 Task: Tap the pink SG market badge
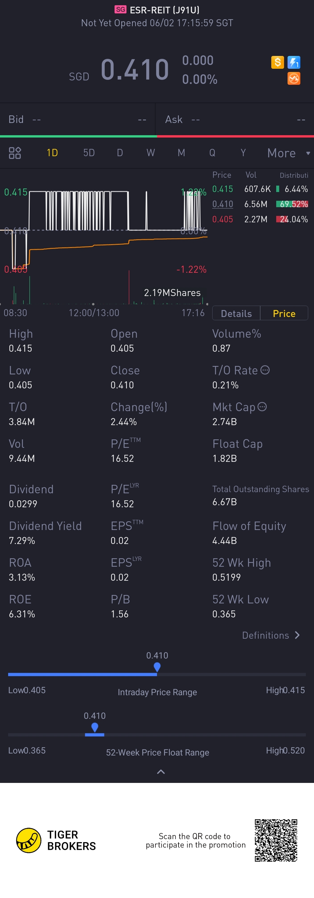click(x=121, y=9)
